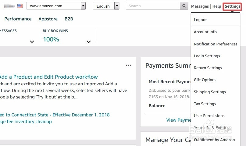Open the three-dot widget options menu
Viewport: 246px width, 146px height.
[129, 66]
